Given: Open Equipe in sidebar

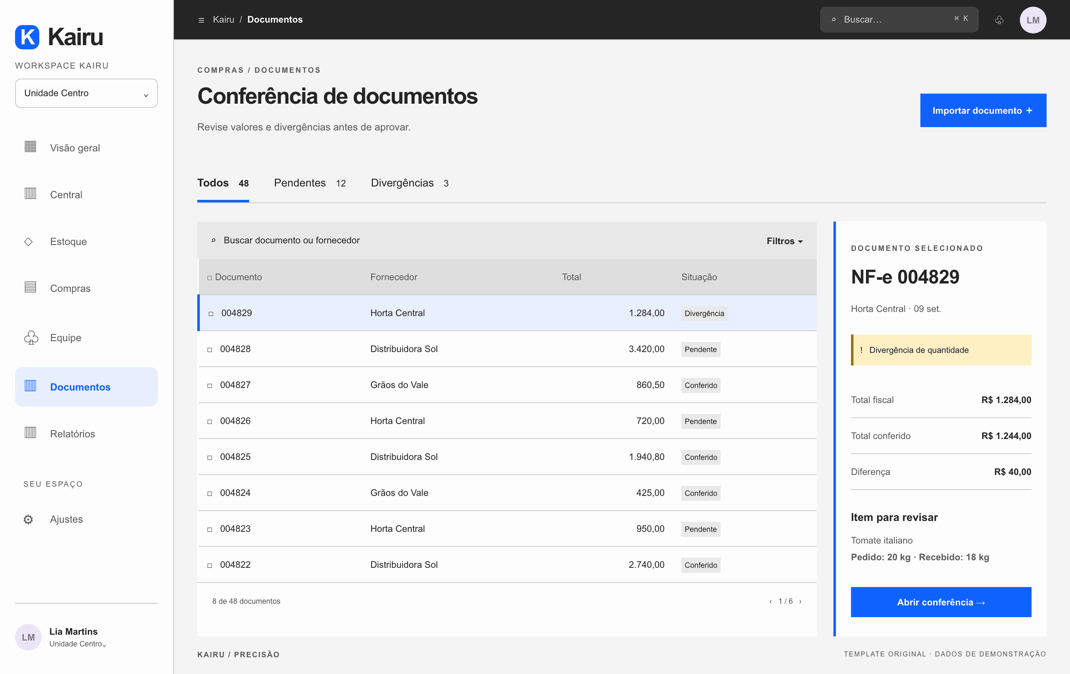Looking at the screenshot, I should (86, 338).
